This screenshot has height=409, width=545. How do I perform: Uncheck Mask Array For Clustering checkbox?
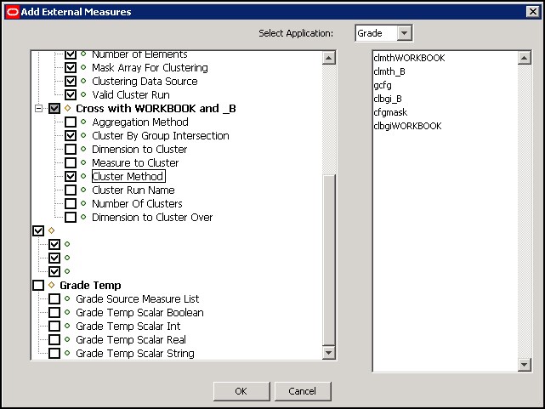pyautogui.click(x=71, y=67)
